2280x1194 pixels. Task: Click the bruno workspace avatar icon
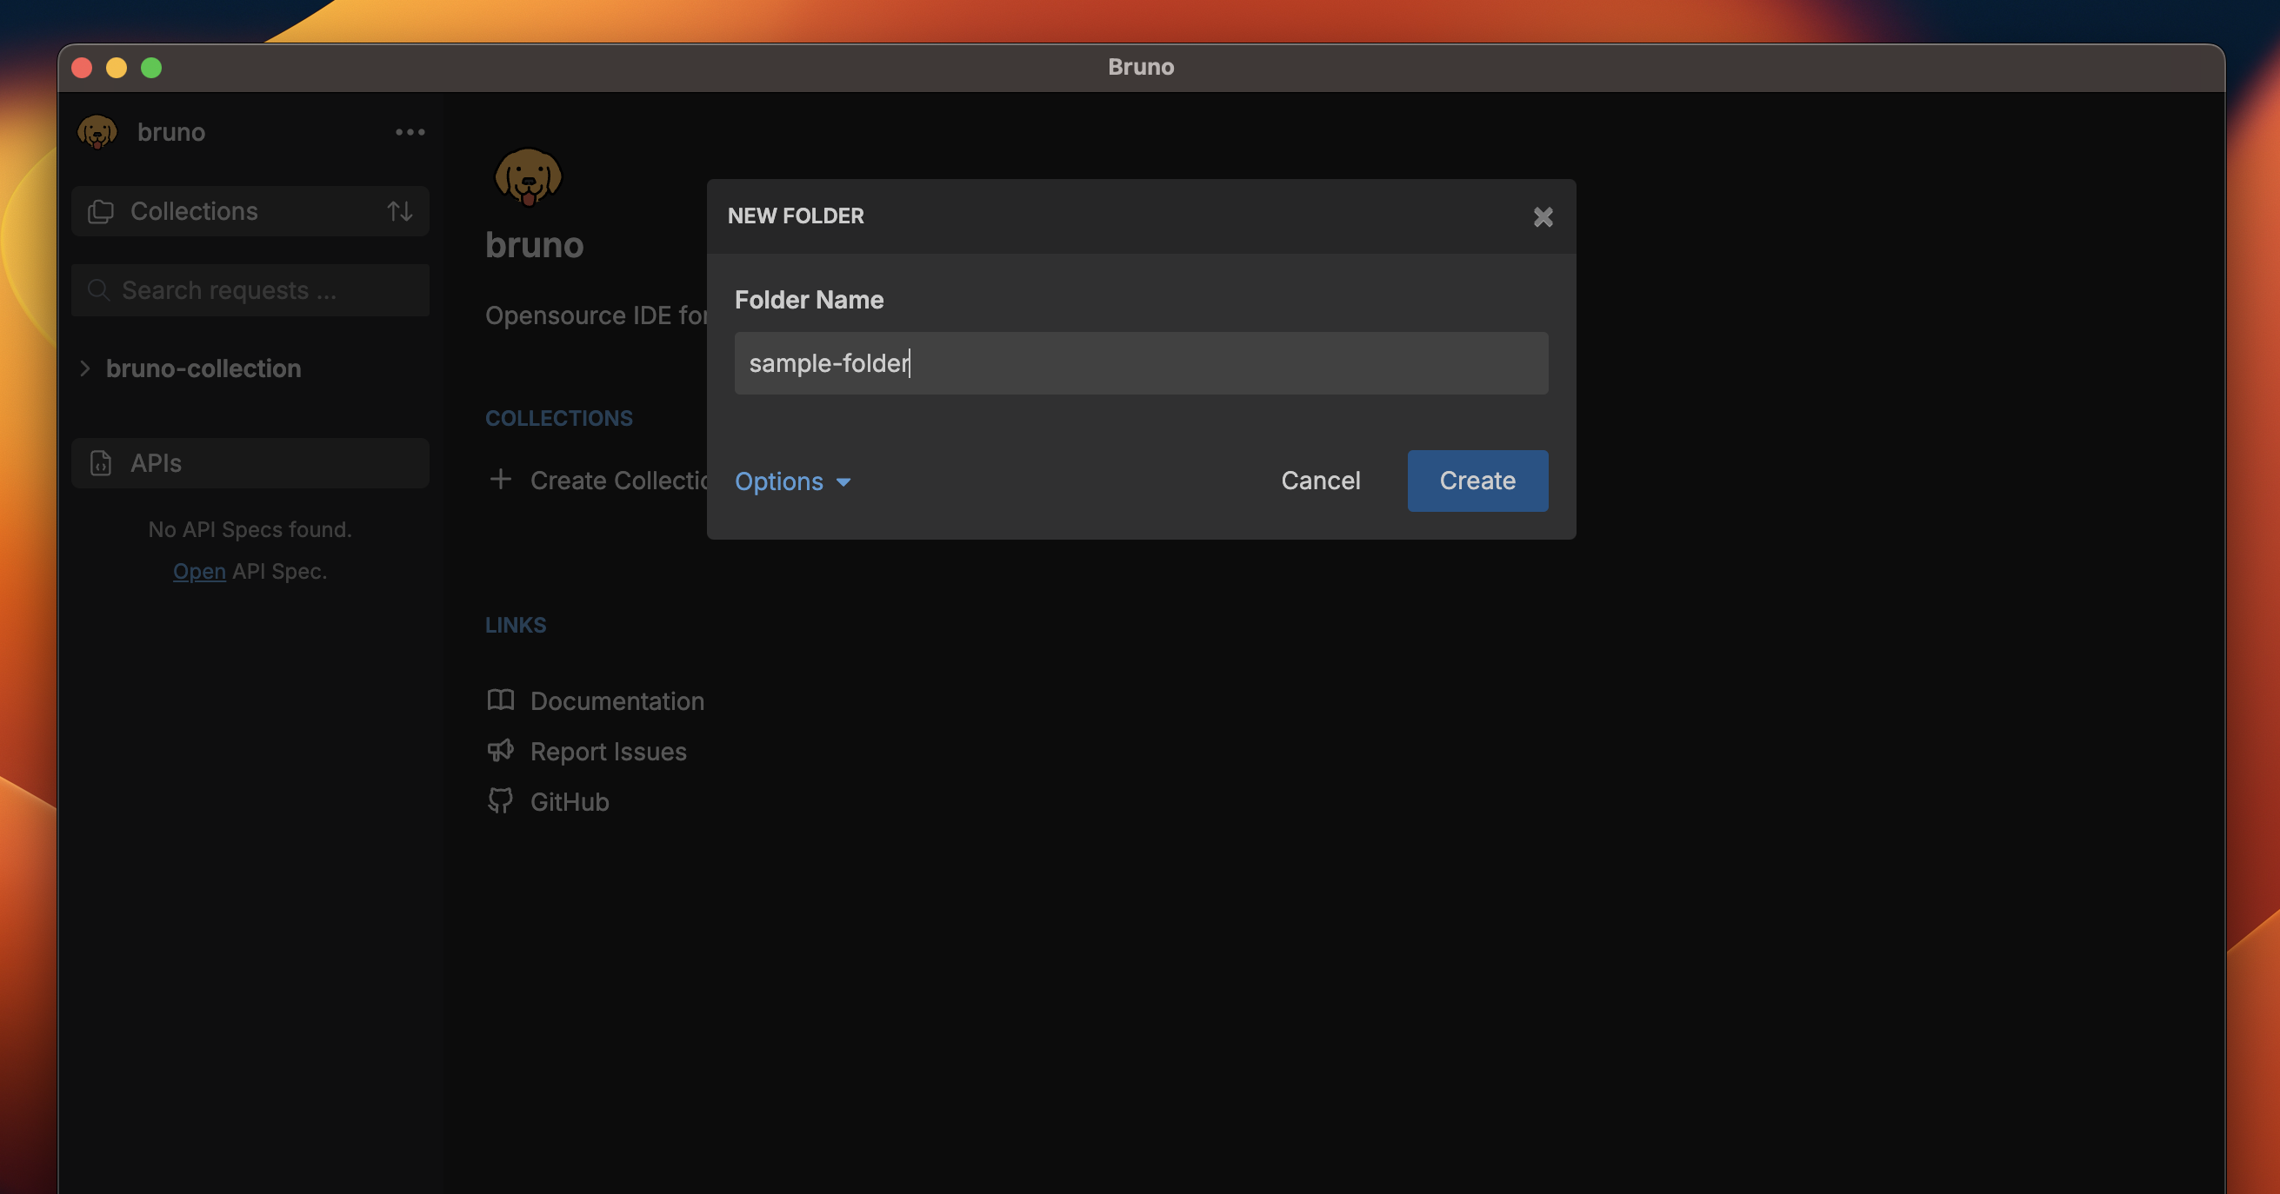tap(98, 132)
